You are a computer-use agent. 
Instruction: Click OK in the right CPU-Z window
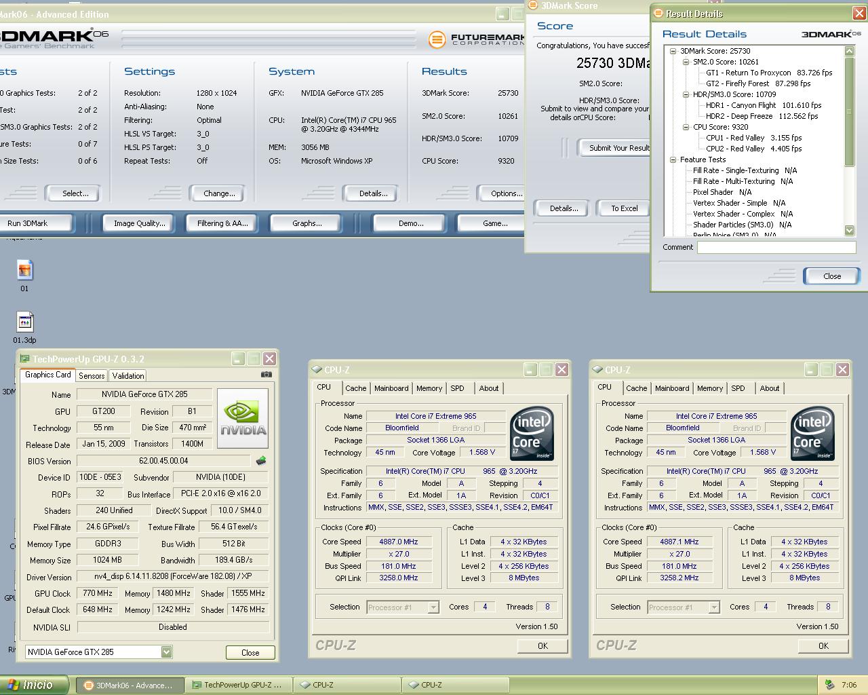[x=823, y=645]
